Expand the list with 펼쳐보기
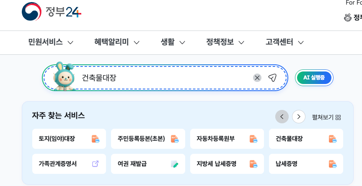362x186 pixels. 326,117
